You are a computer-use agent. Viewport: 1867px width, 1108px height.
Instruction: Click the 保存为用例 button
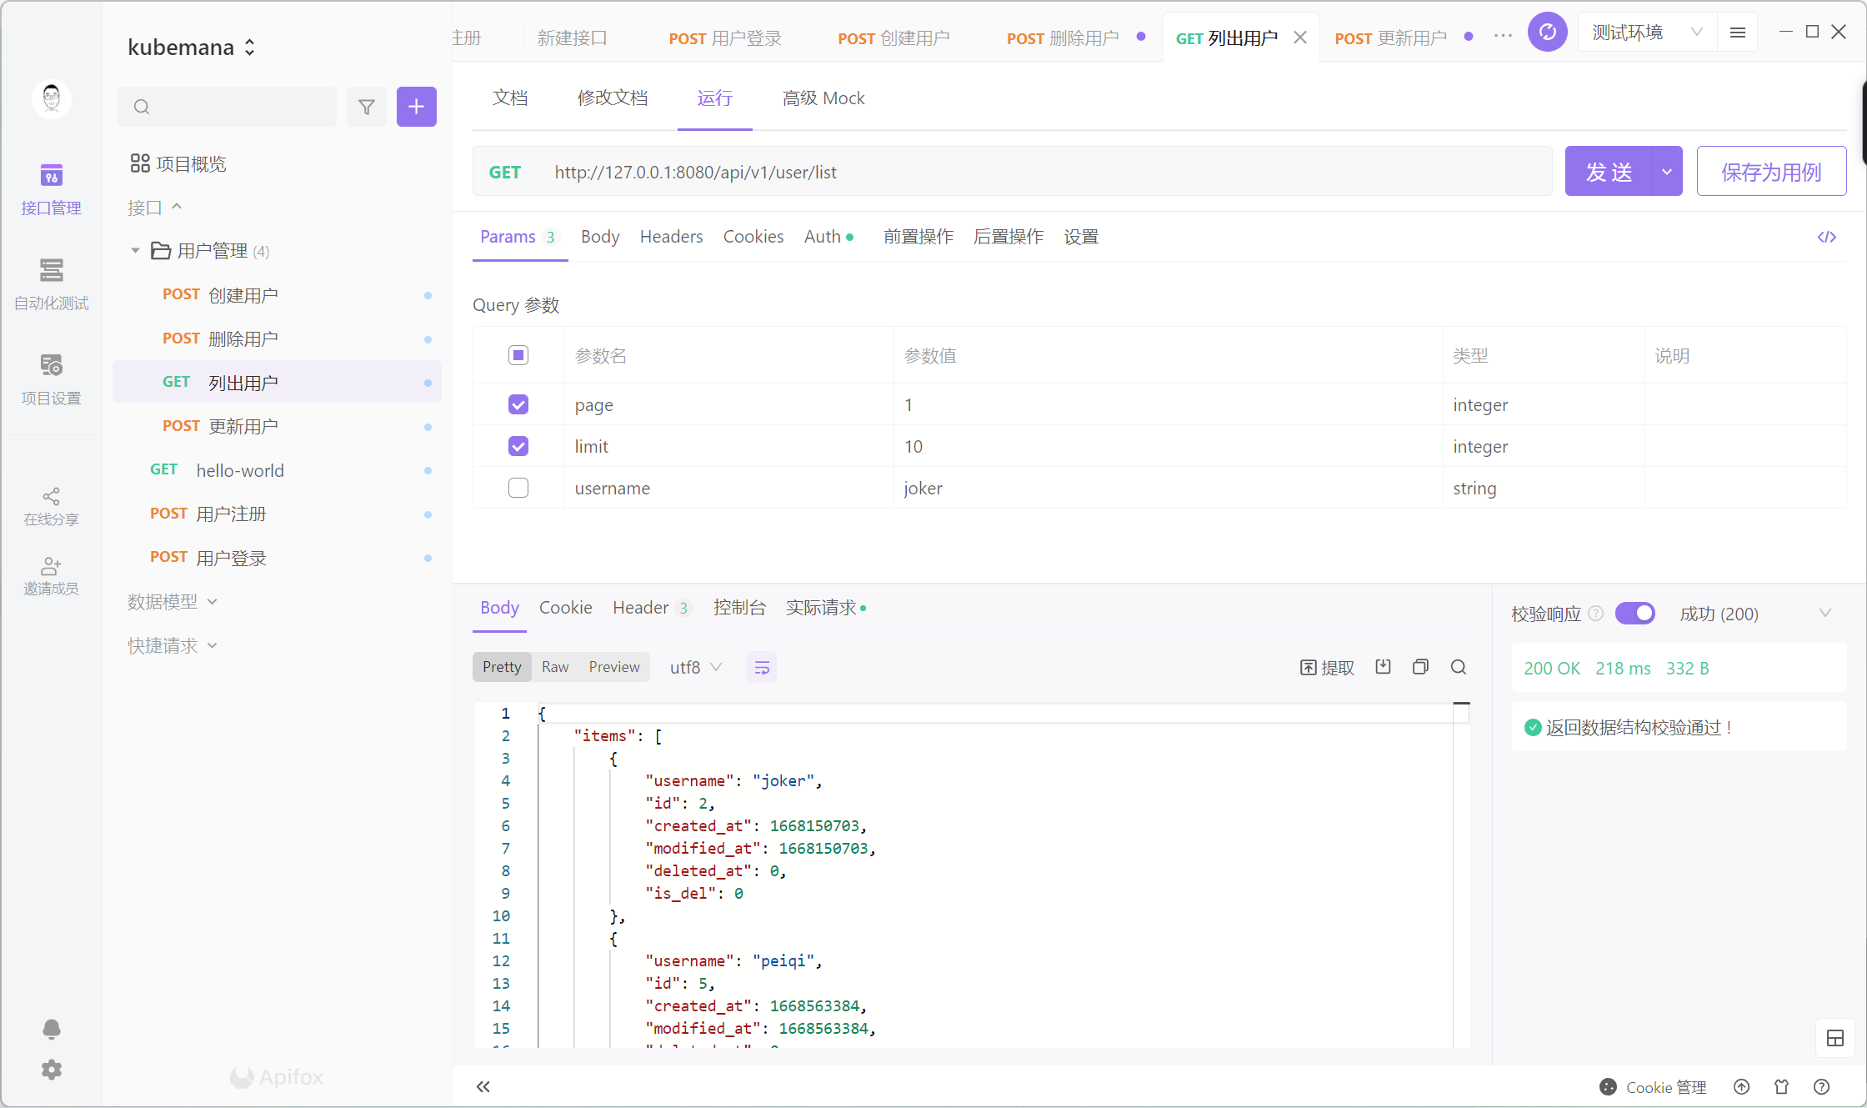[1772, 172]
